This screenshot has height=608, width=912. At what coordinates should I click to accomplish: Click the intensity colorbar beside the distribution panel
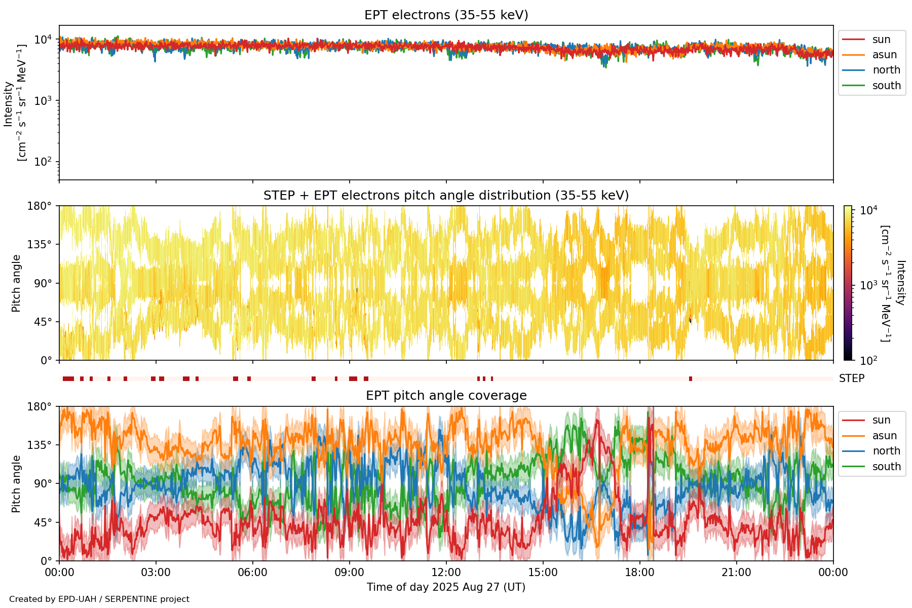coord(848,283)
